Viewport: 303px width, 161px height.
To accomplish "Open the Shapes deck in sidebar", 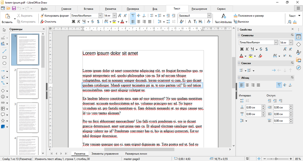I will click(298, 45).
